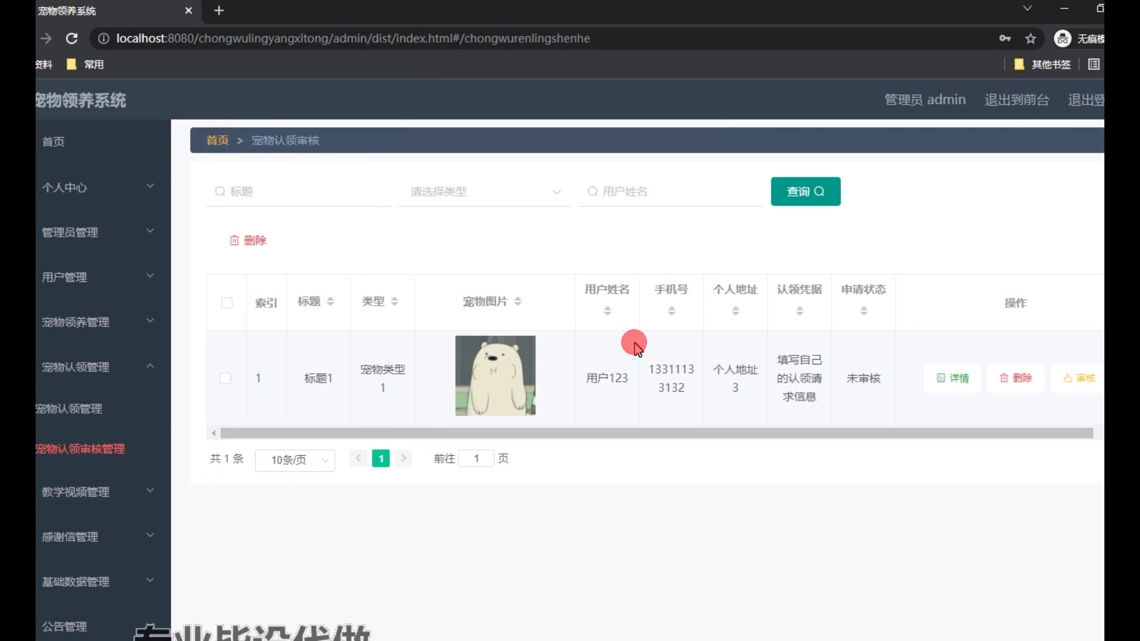This screenshot has height=641, width=1140.
Task: Check the row 1 checkbox for 标题1
Action: (x=226, y=378)
